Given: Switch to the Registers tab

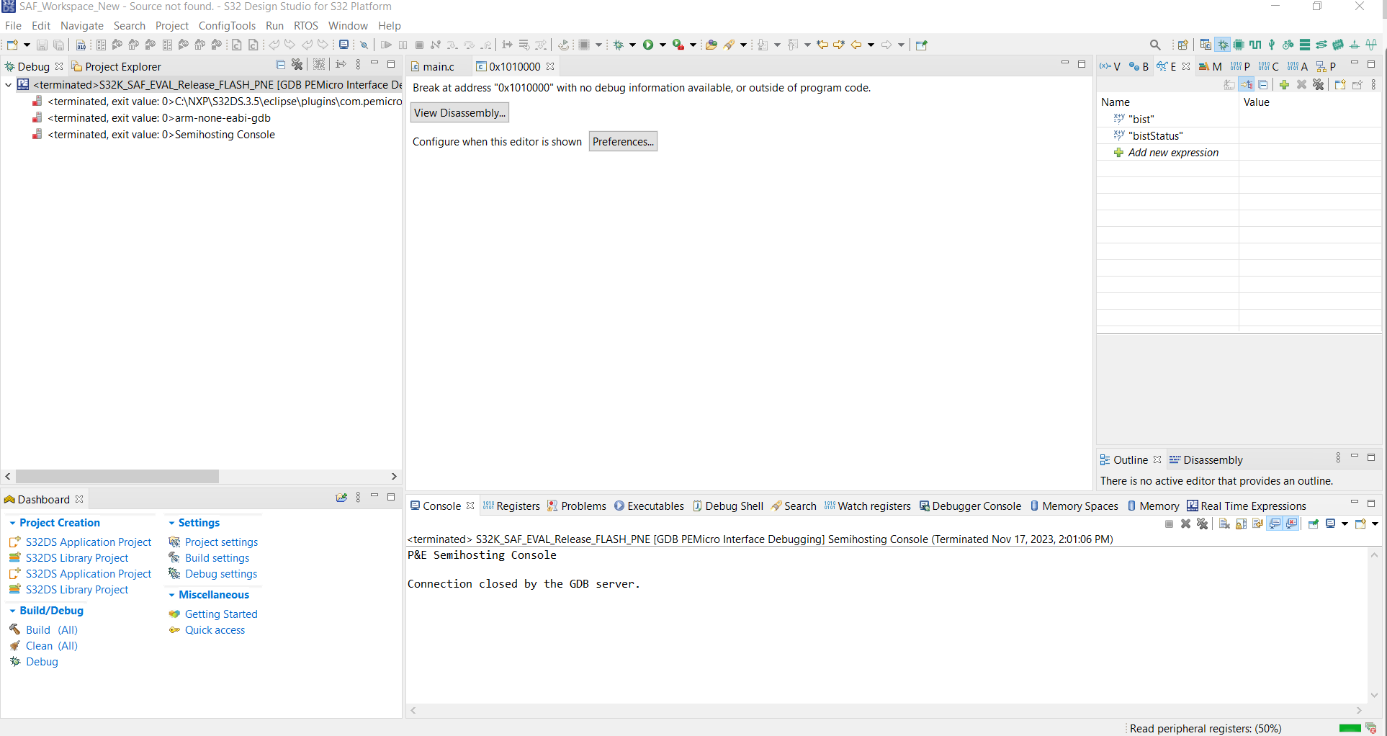Looking at the screenshot, I should (x=518, y=506).
